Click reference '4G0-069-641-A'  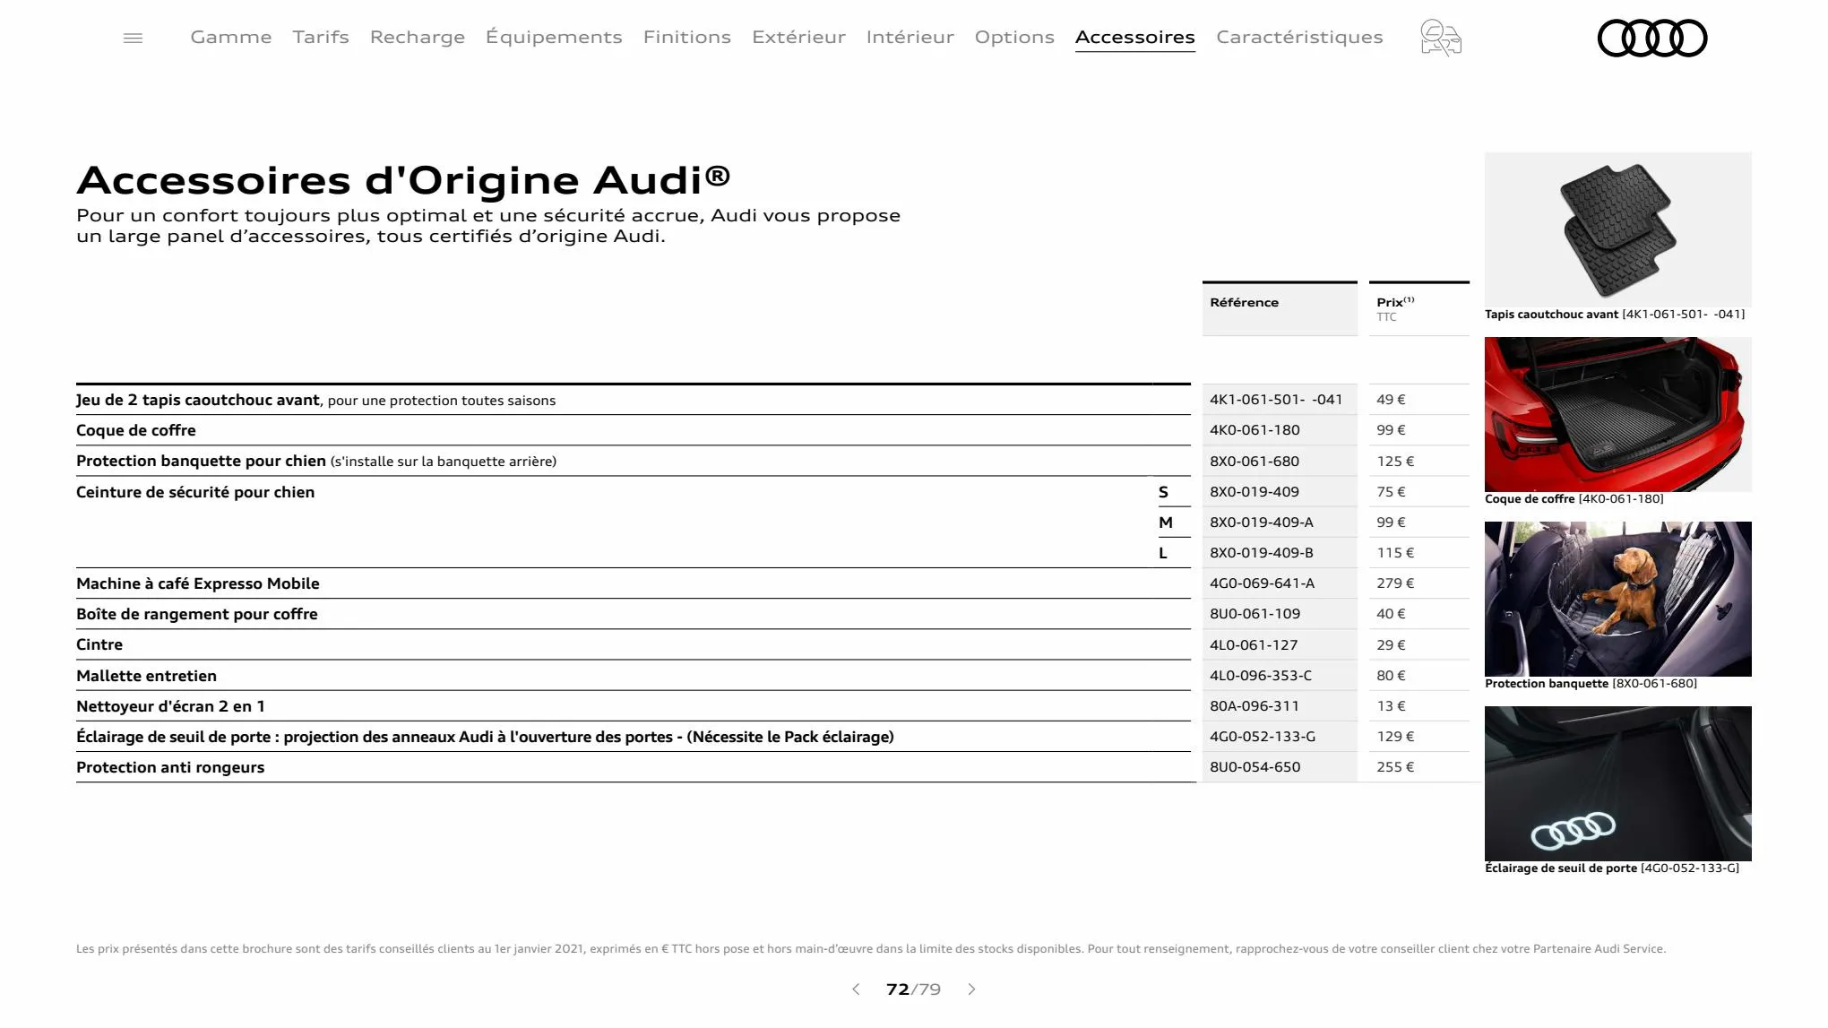1263,583
